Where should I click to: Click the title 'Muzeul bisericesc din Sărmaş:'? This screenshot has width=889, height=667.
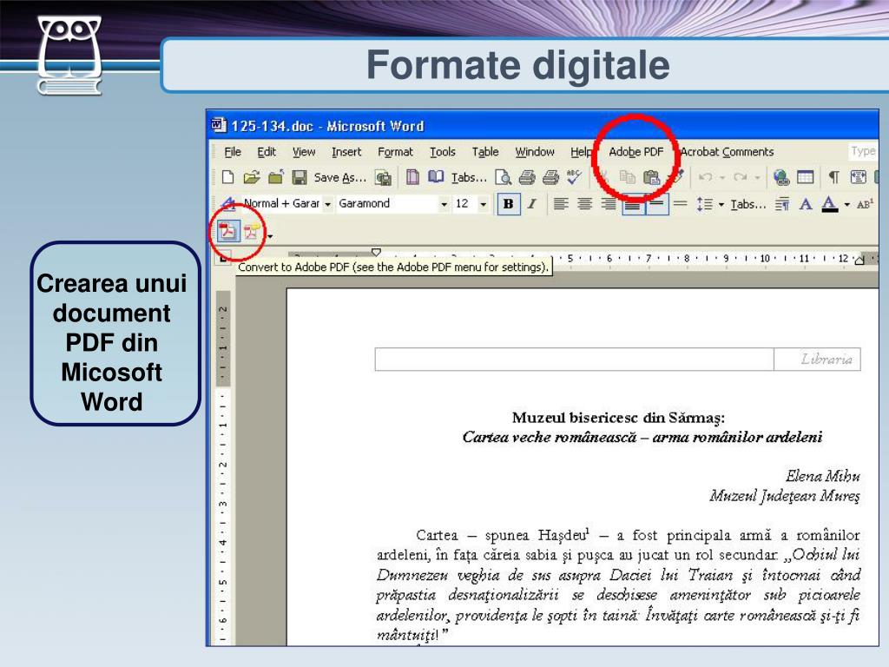618,418
